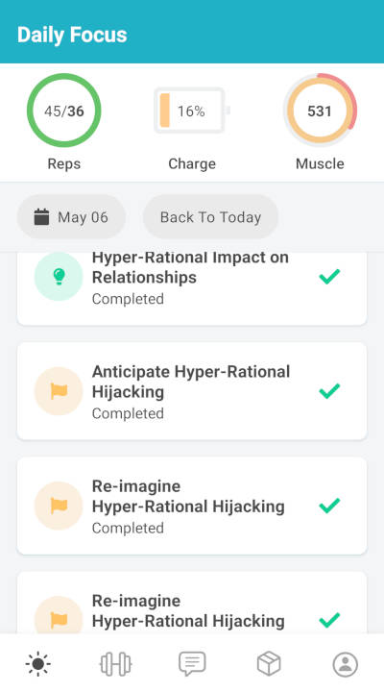Click flag icon on first Re-imagine card
Viewport: 384px width, 692px height.
pos(59,506)
